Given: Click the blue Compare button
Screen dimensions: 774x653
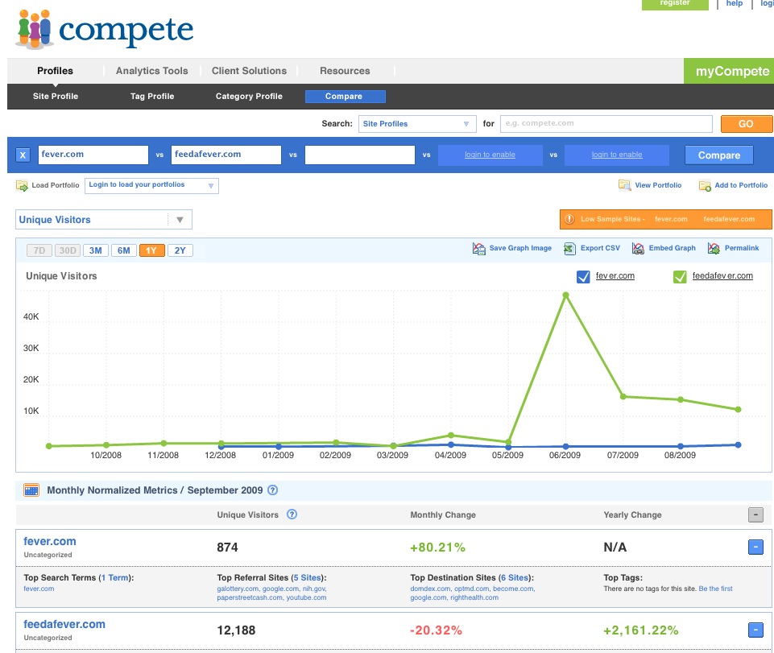Looking at the screenshot, I should pyautogui.click(x=718, y=155).
